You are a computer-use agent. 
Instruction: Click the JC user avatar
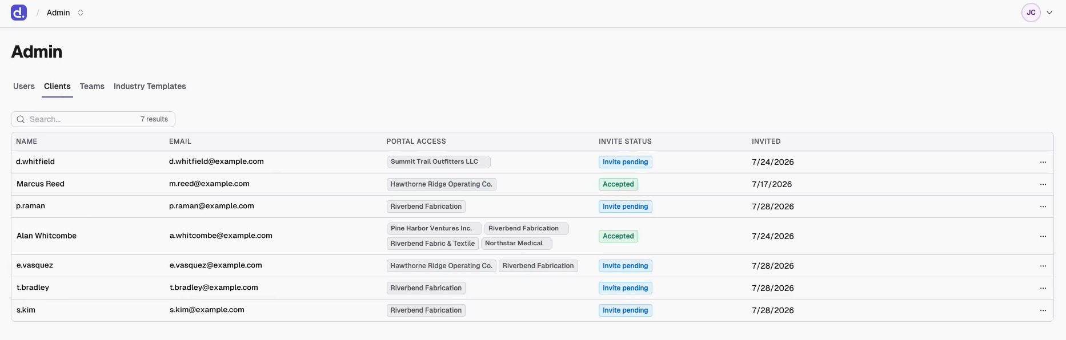tap(1031, 13)
